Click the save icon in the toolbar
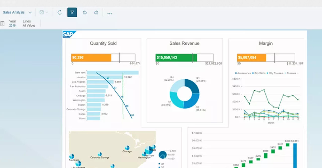322x168 pixels. click(x=41, y=12)
